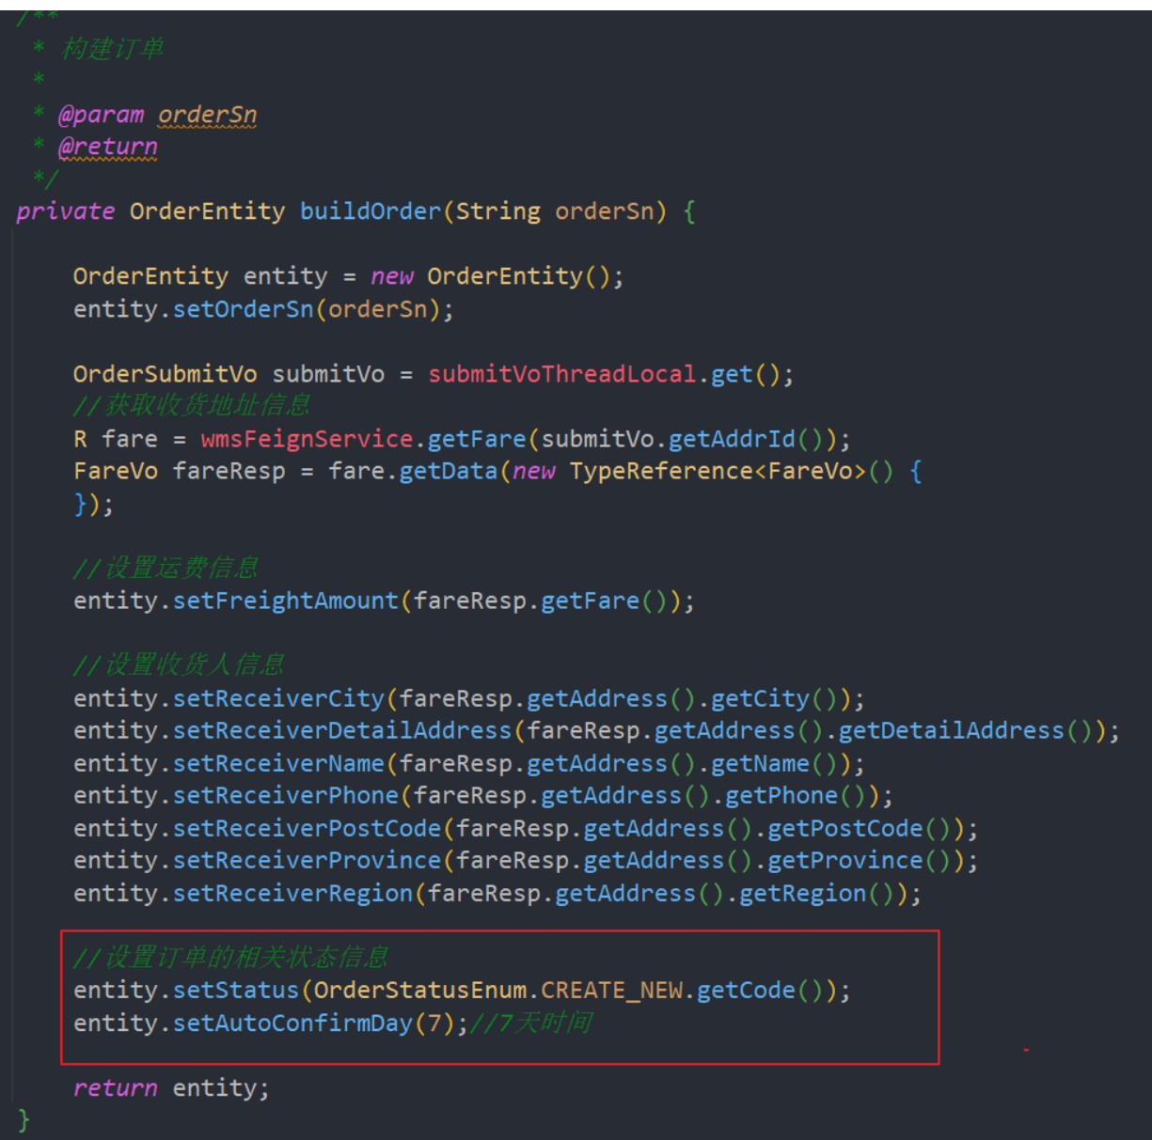Click the private keyword
Viewport: 1152px width, 1140px height.
66,211
